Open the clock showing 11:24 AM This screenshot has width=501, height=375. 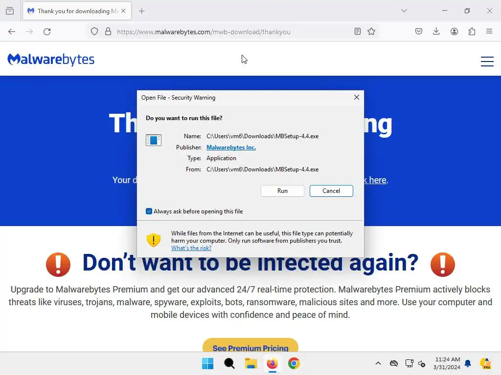447,363
